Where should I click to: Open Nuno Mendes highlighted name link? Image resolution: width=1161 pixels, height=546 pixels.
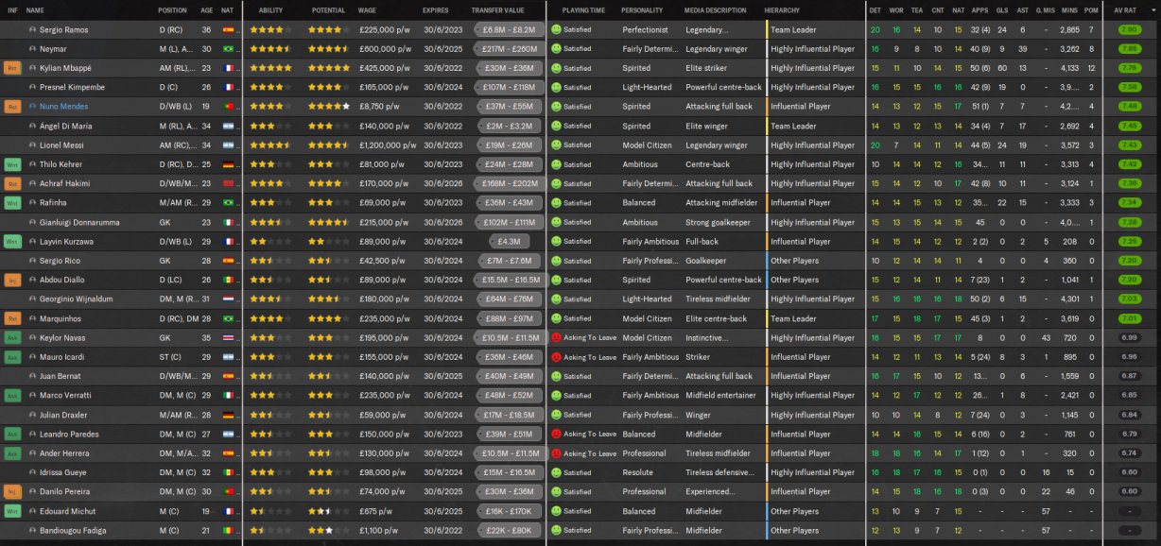click(63, 107)
